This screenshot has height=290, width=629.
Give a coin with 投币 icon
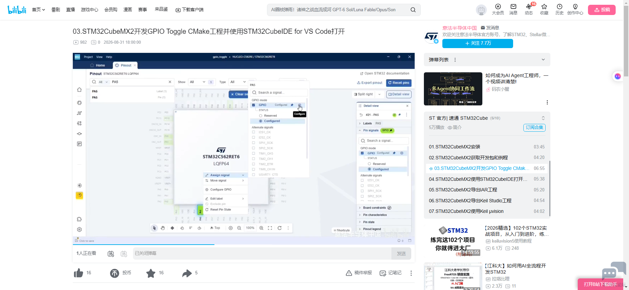tap(115, 273)
